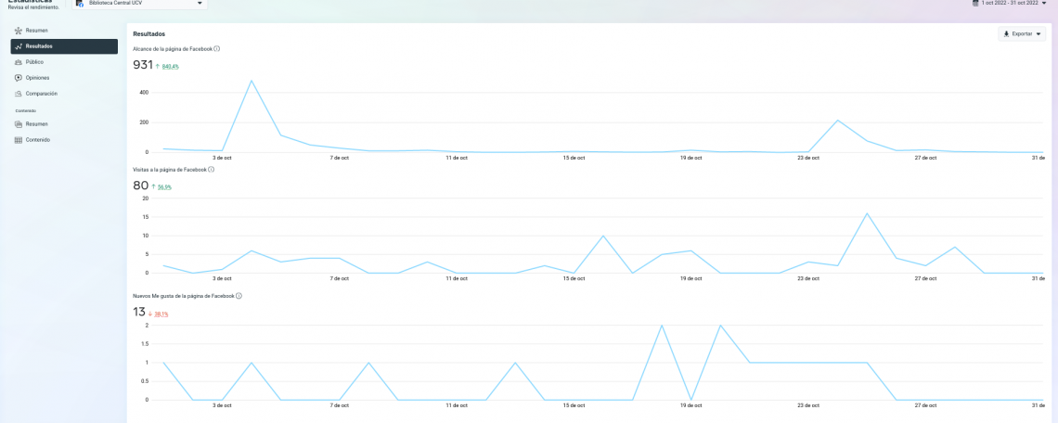The height and width of the screenshot is (423, 1058).
Task: Click the Alcance de la página de Facebook title
Action: [173, 48]
